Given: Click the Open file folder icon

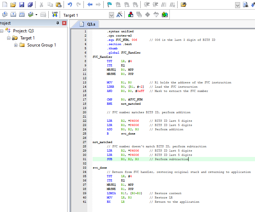Looking at the screenshot, I should pos(13,5).
